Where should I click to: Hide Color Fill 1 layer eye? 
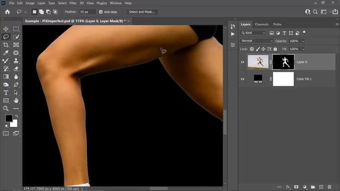point(242,79)
